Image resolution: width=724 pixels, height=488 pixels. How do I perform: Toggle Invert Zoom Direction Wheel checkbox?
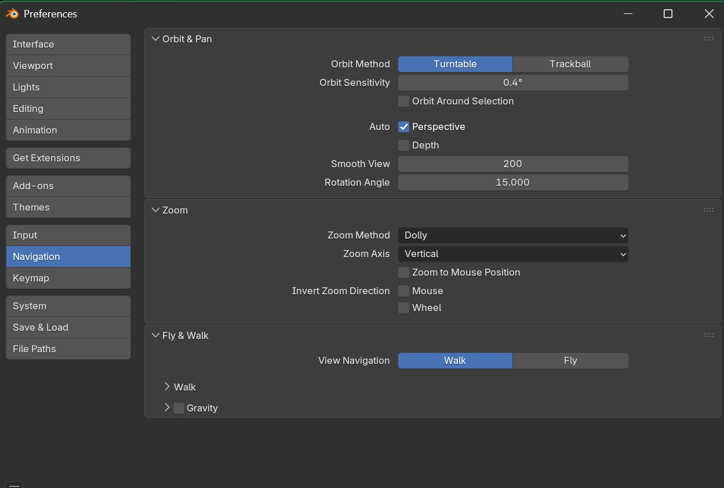click(x=403, y=308)
